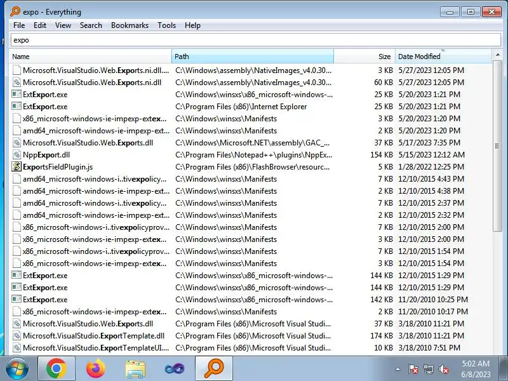Select icon of x86 impexp manifest dated 5/20/2023

[17, 119]
